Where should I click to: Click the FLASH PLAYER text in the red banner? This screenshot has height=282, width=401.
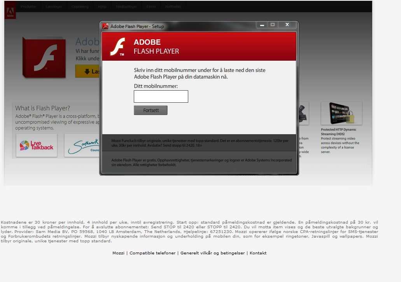tap(156, 51)
